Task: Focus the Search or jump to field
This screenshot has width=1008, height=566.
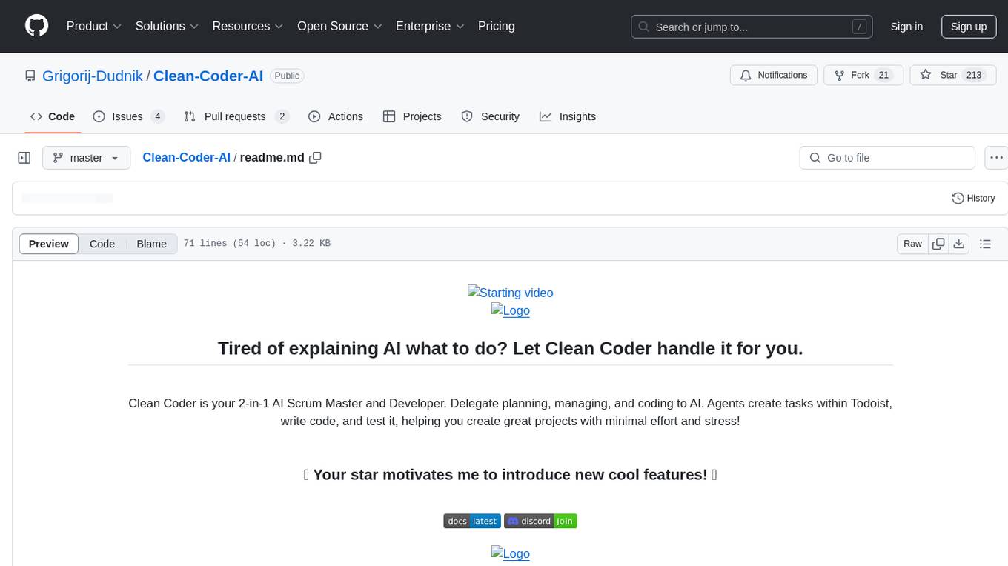Action: [x=752, y=27]
